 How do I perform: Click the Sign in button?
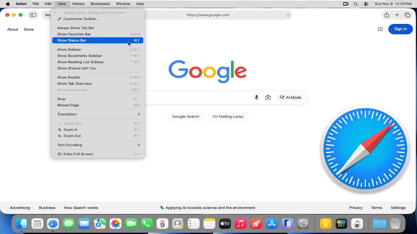coord(400,29)
